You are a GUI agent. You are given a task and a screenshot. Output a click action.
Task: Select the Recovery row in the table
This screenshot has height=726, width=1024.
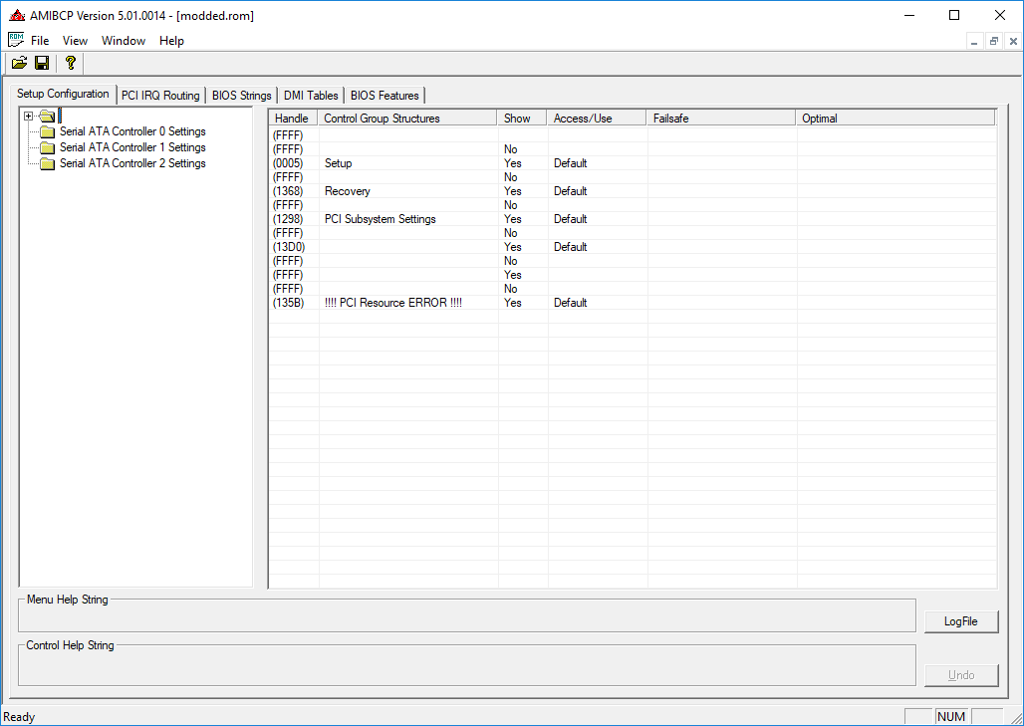633,191
